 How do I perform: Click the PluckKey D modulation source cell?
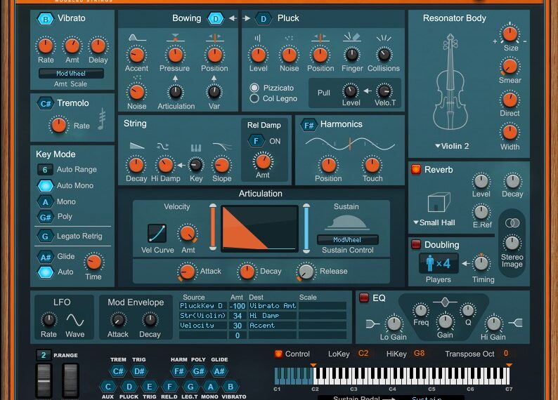pos(202,306)
